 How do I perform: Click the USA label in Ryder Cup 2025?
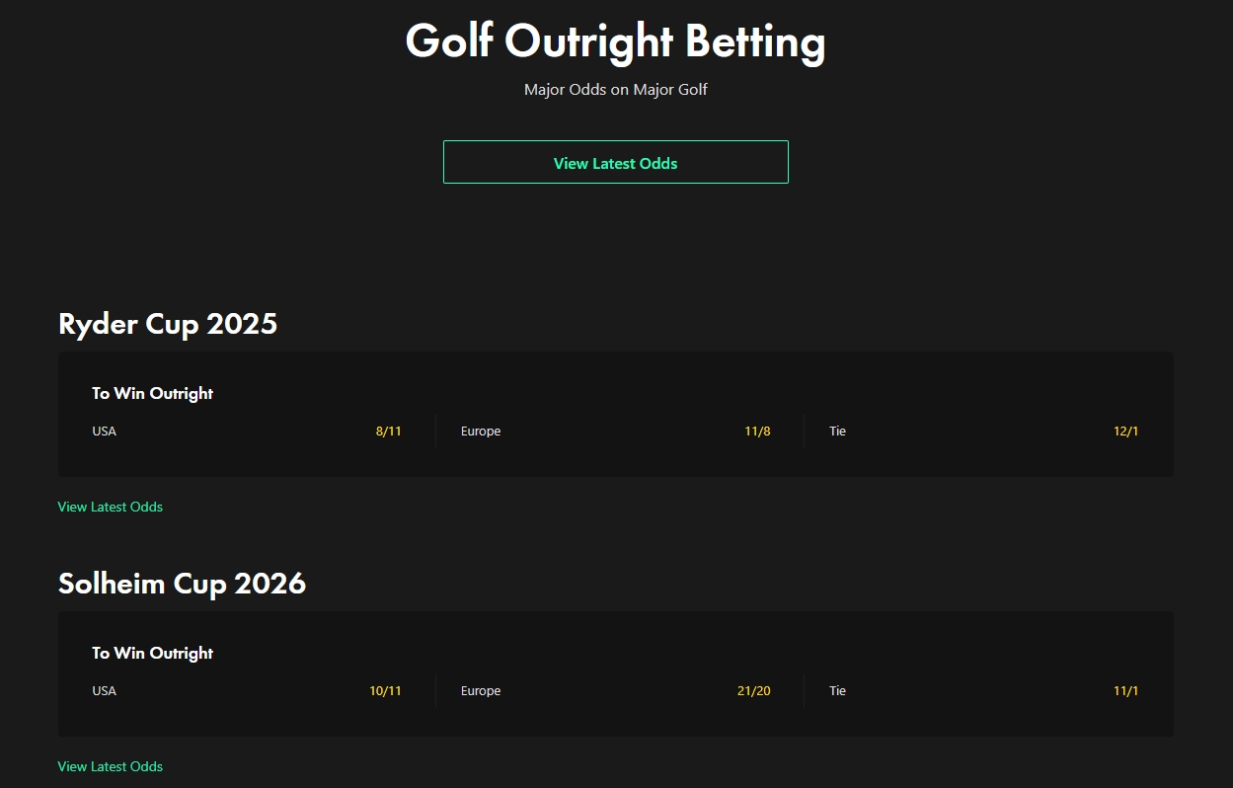point(105,432)
